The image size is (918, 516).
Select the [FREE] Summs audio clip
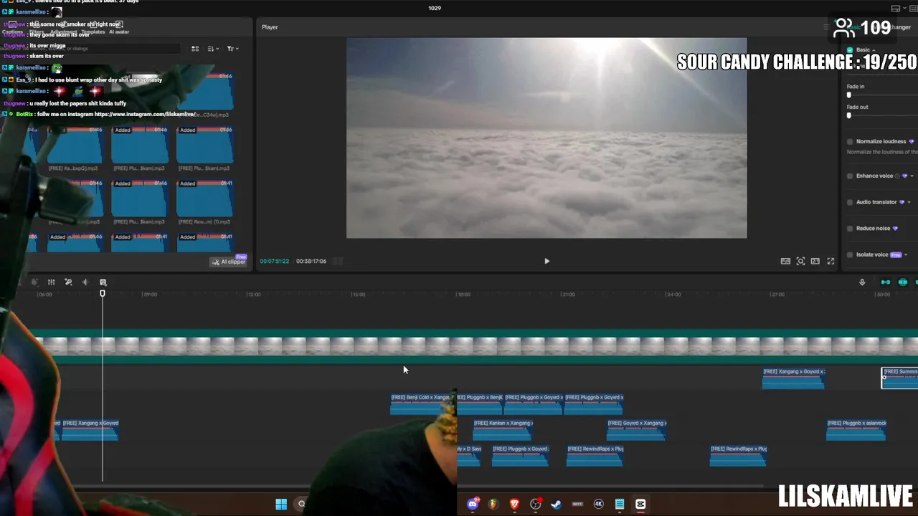tap(900, 378)
